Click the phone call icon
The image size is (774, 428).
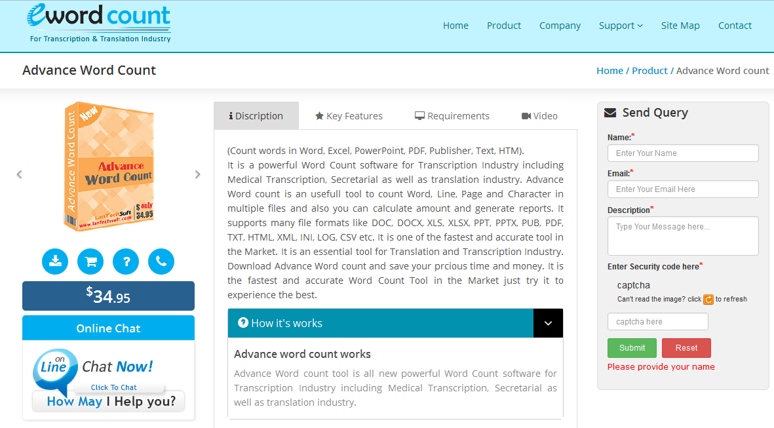point(161,262)
